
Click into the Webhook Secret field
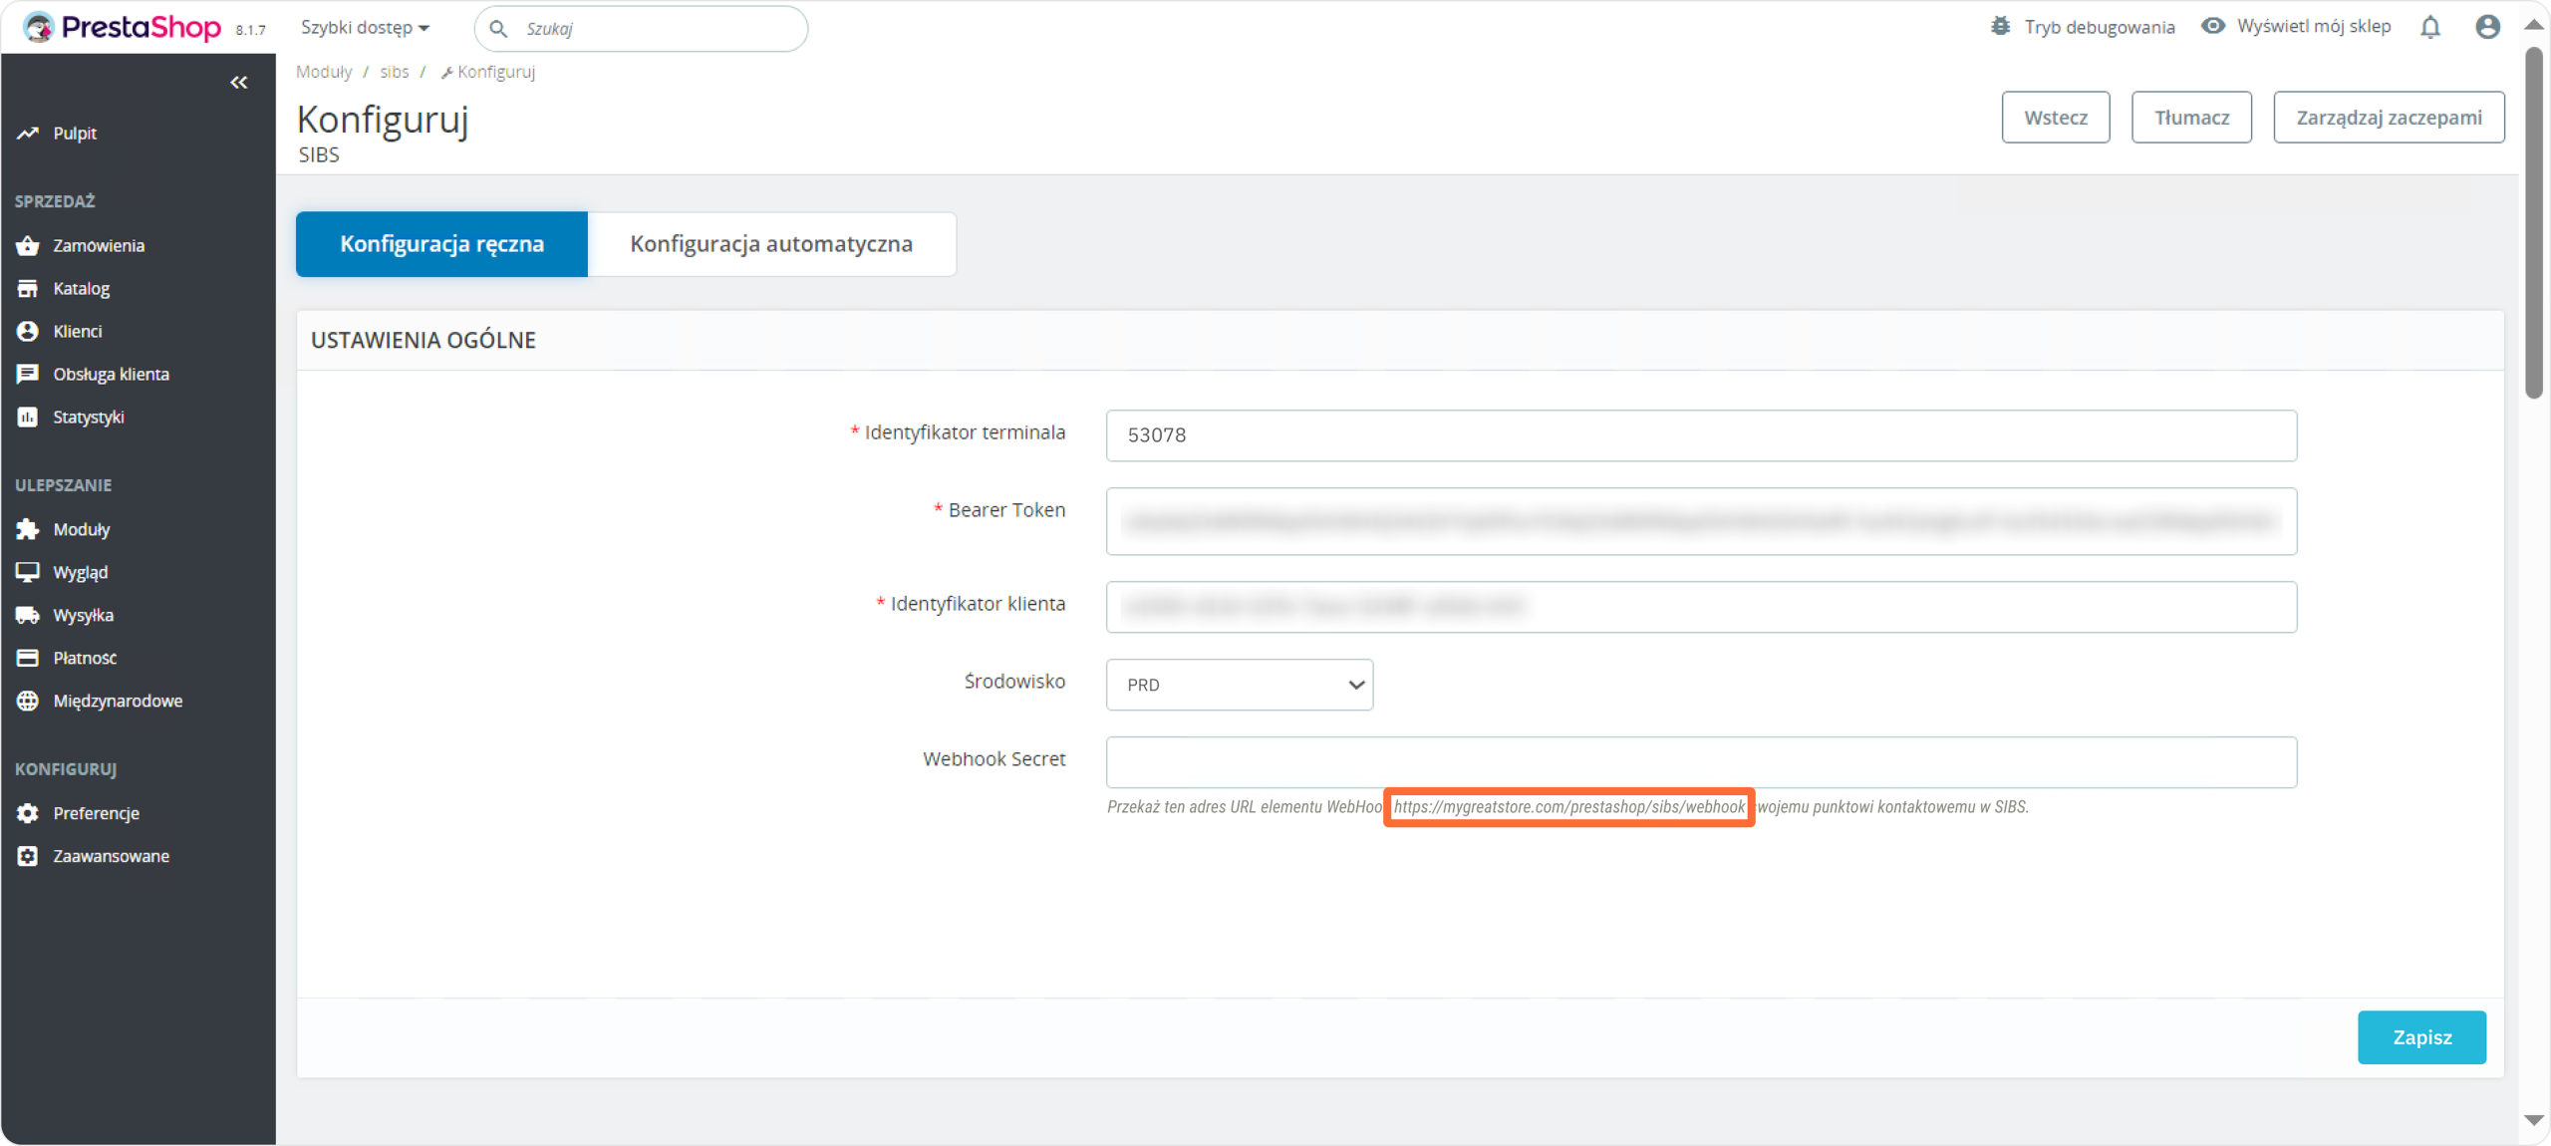(x=1701, y=762)
